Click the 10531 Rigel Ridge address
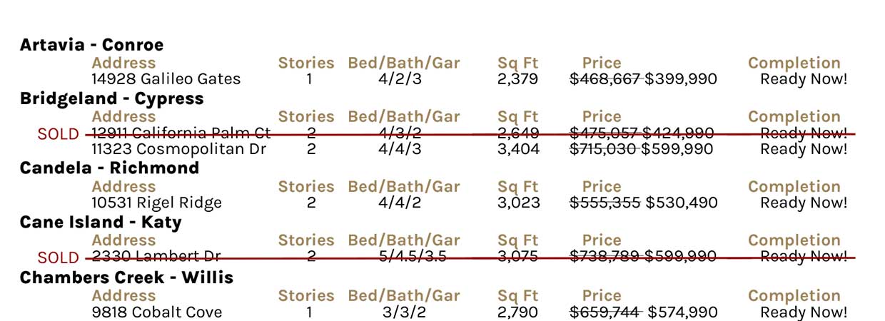 157,203
